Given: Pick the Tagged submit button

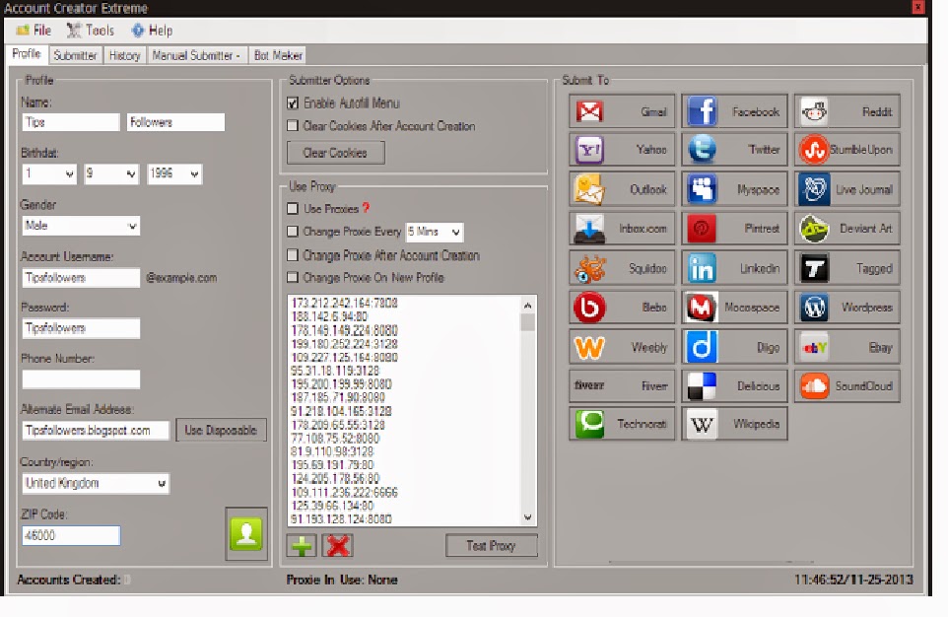Looking at the screenshot, I should (847, 268).
